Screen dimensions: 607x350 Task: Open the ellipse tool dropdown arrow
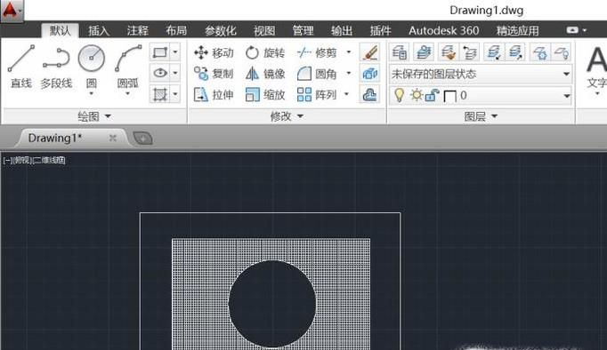(175, 73)
